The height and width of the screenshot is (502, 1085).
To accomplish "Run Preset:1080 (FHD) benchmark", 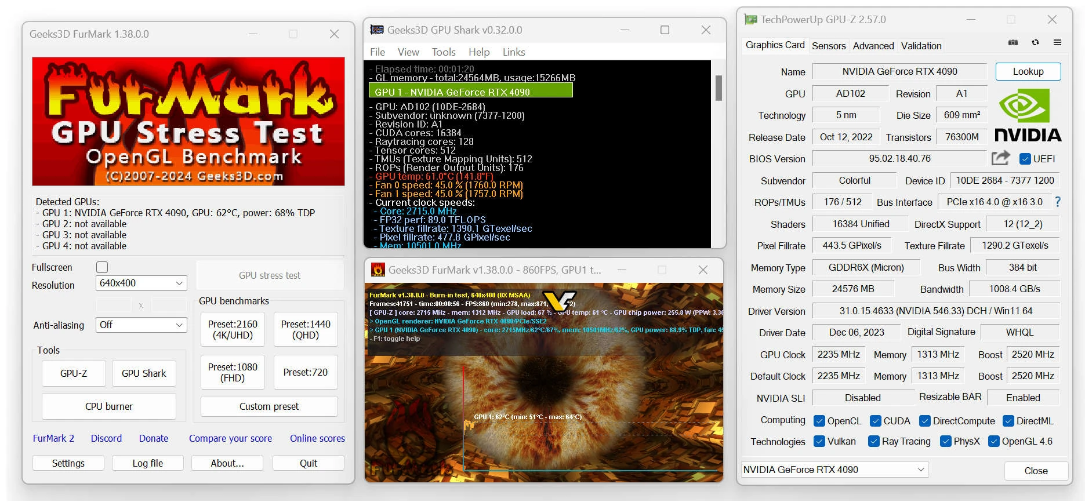I will (233, 372).
